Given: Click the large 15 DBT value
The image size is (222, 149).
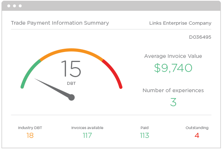Looking at the screenshot, I should 71,69.
